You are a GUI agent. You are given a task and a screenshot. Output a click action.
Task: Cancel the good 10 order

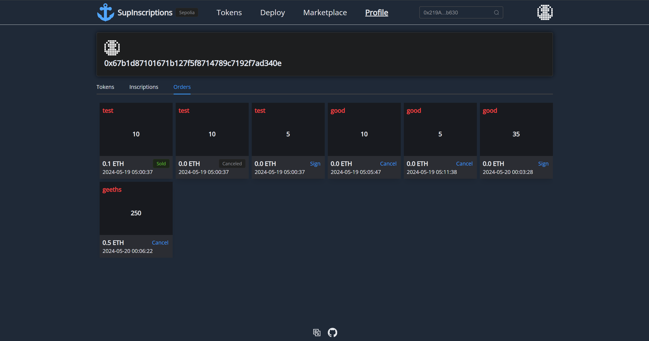pos(388,164)
